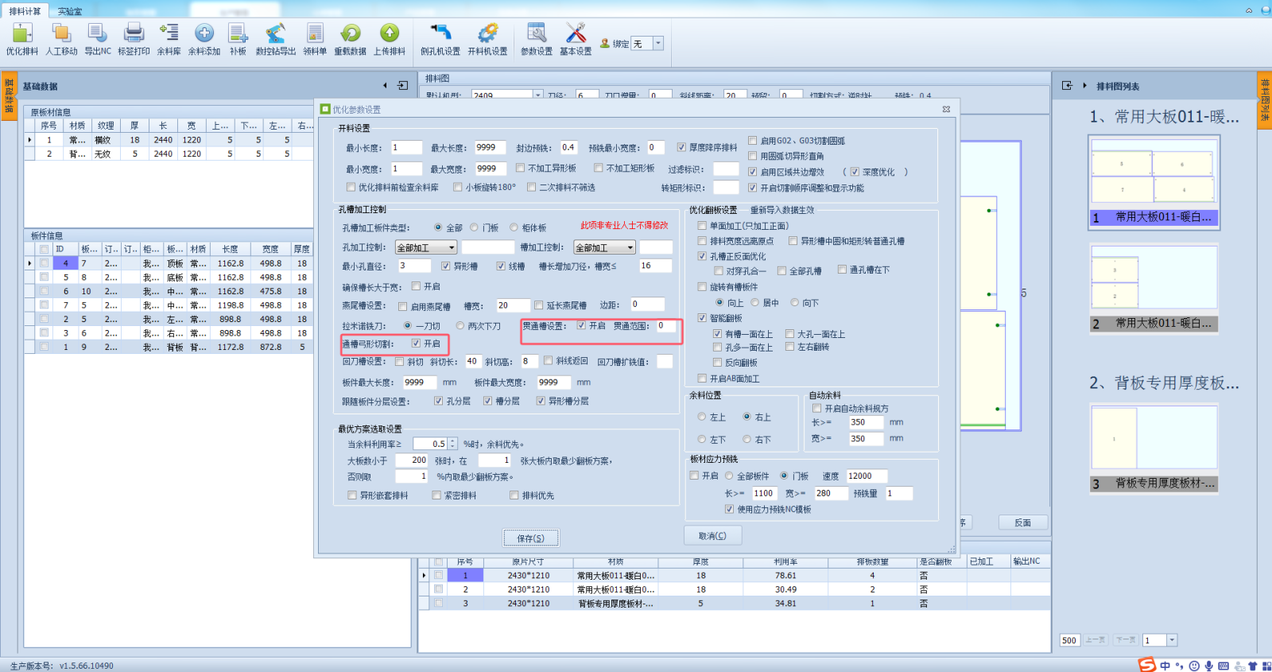This screenshot has width=1272, height=672.
Task: Click the orange 基础数据 side tab
Action: (9, 96)
